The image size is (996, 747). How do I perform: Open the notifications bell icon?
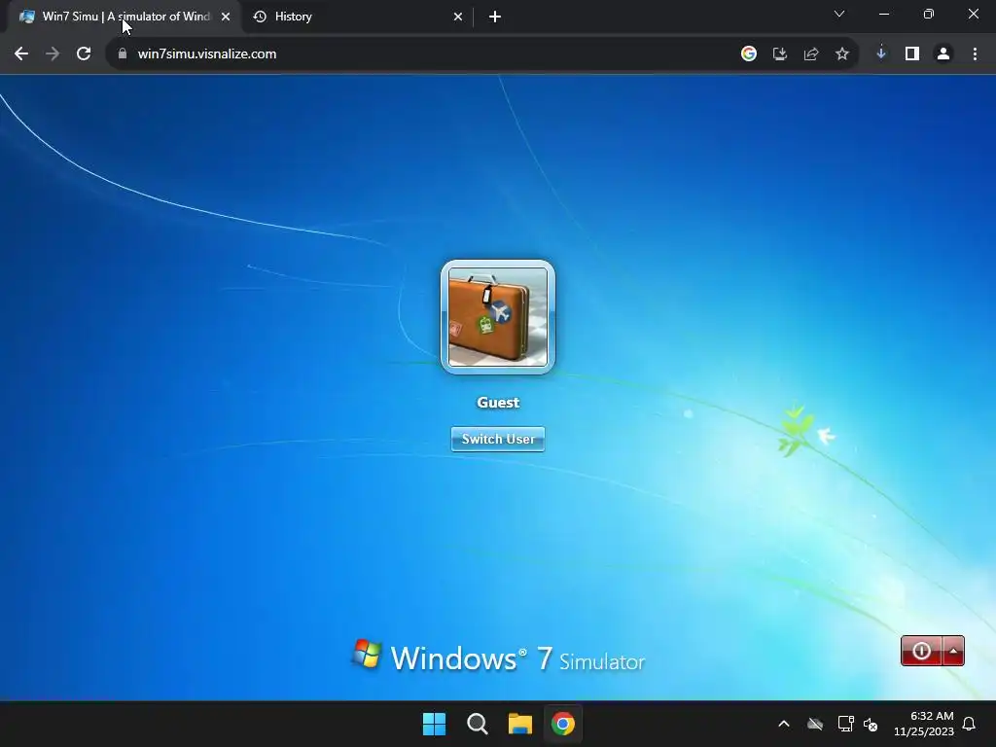point(970,724)
